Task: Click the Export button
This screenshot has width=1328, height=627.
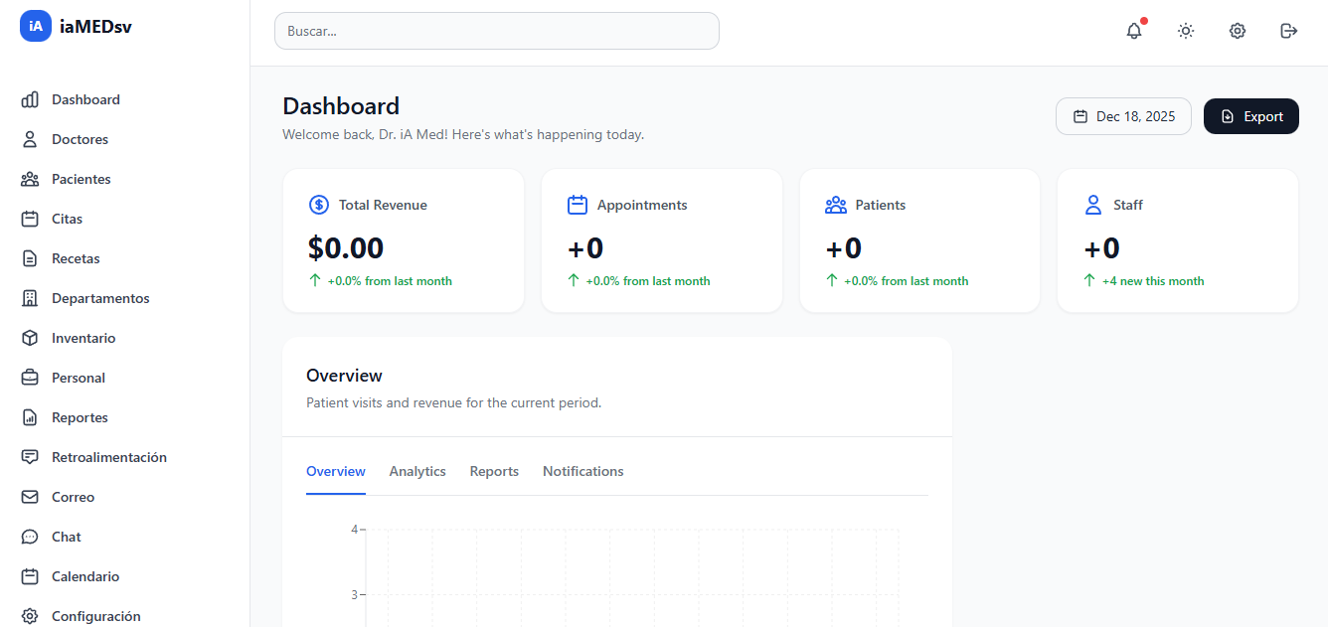Action: 1250,116
